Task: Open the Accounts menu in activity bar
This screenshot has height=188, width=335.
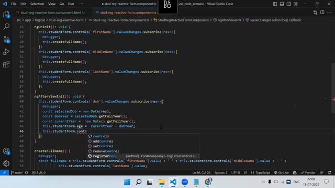Action: [x=6, y=151]
